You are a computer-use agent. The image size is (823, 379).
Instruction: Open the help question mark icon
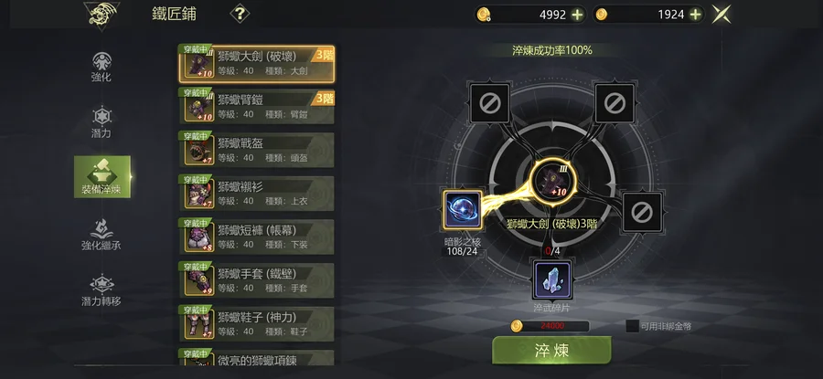click(x=240, y=14)
